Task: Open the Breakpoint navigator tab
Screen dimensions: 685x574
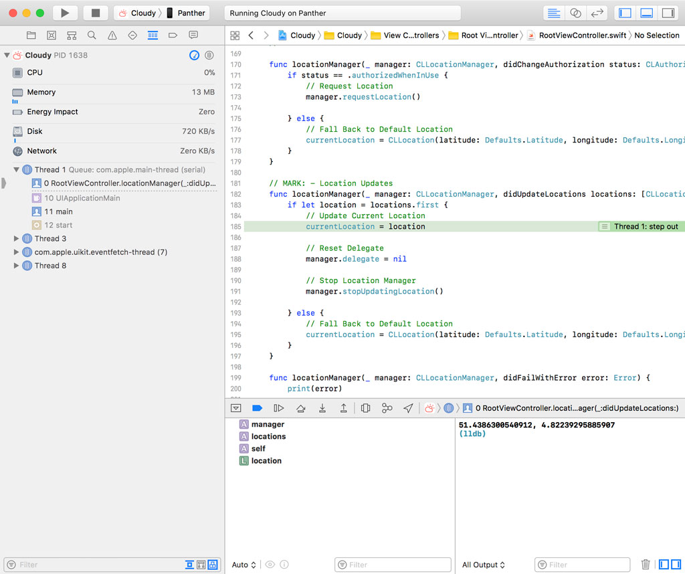Action: pos(173,35)
